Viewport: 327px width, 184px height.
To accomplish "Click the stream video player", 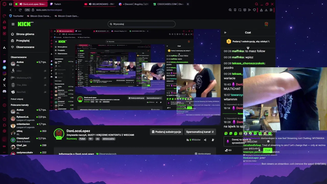I will (135, 77).
